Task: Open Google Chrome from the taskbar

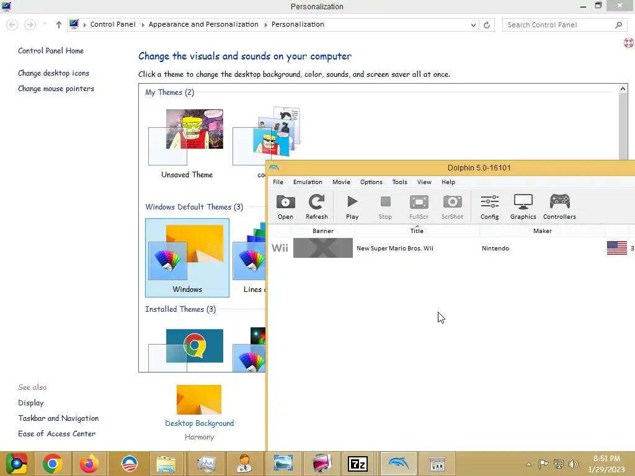Action: pos(52,464)
